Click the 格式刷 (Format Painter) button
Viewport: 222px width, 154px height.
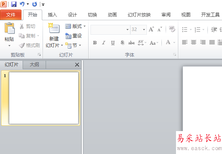(x=29, y=45)
